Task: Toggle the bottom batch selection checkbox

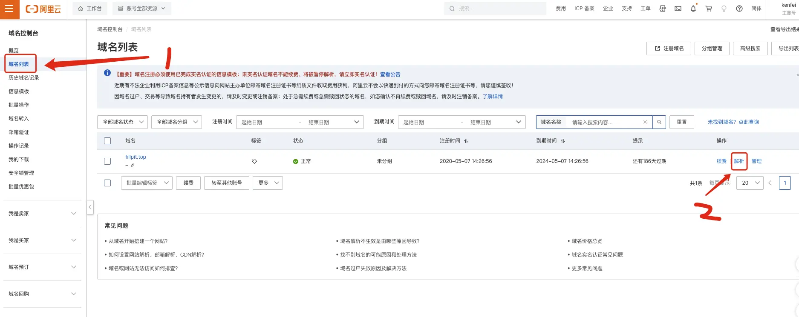Action: pos(107,183)
